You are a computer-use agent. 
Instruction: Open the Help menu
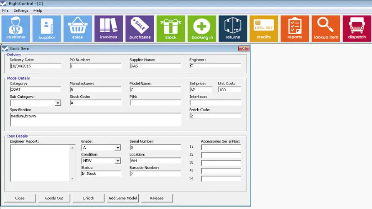[x=38, y=10]
